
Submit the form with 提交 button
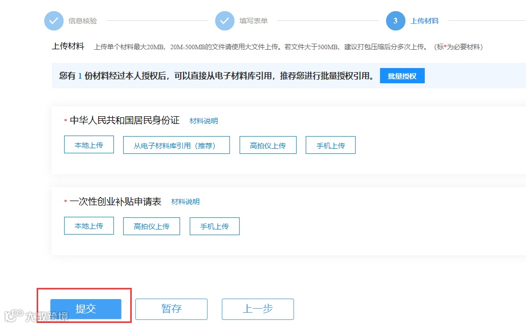click(86, 309)
